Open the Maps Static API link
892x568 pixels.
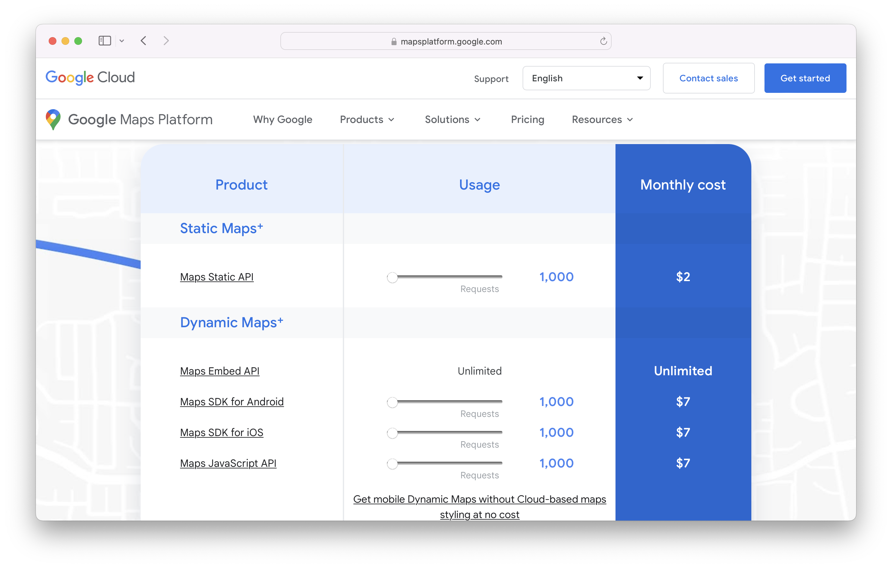[217, 277]
